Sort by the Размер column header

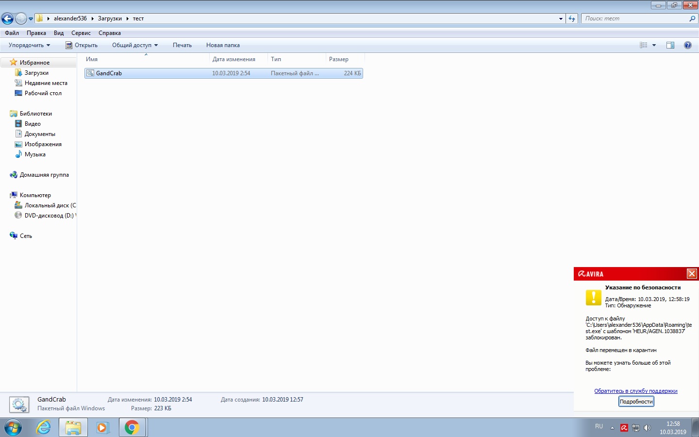[x=345, y=59]
